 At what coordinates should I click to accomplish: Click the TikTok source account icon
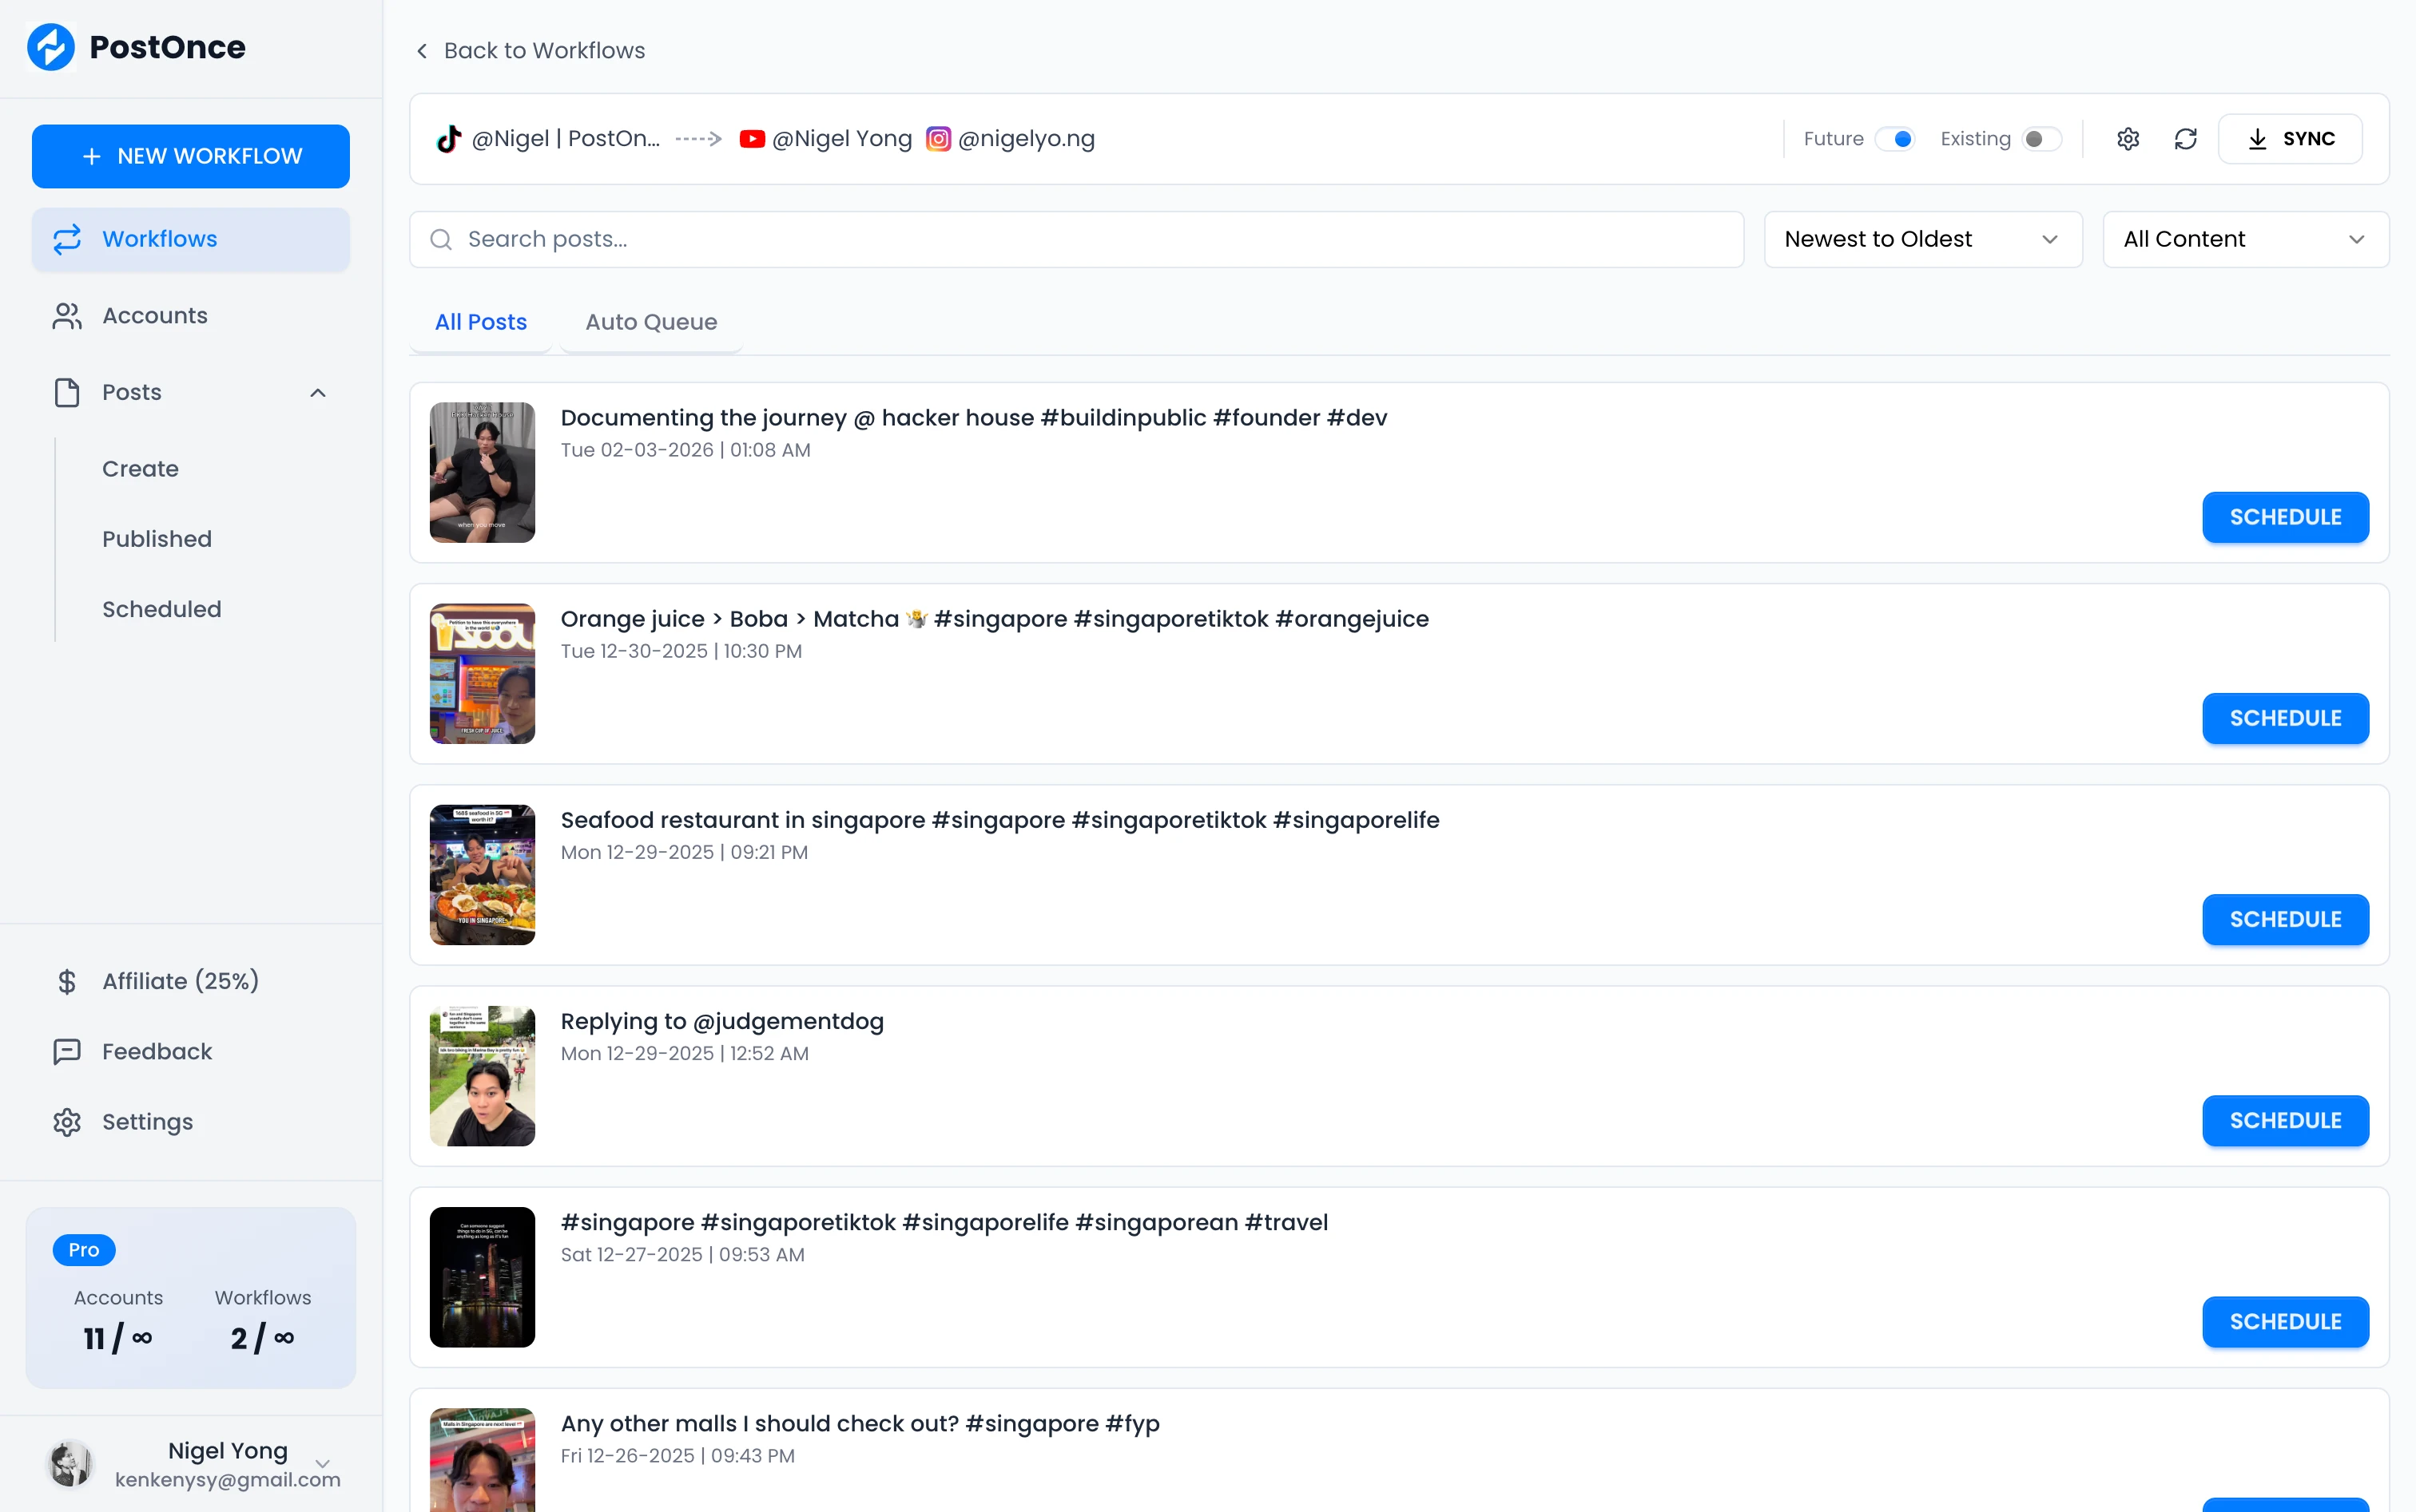(448, 139)
